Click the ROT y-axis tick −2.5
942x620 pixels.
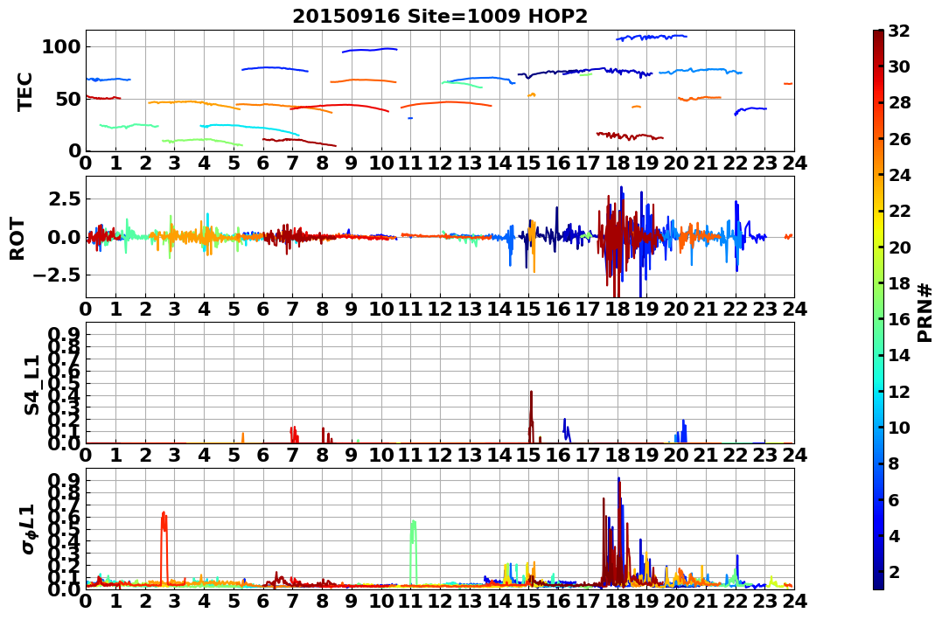(57, 275)
